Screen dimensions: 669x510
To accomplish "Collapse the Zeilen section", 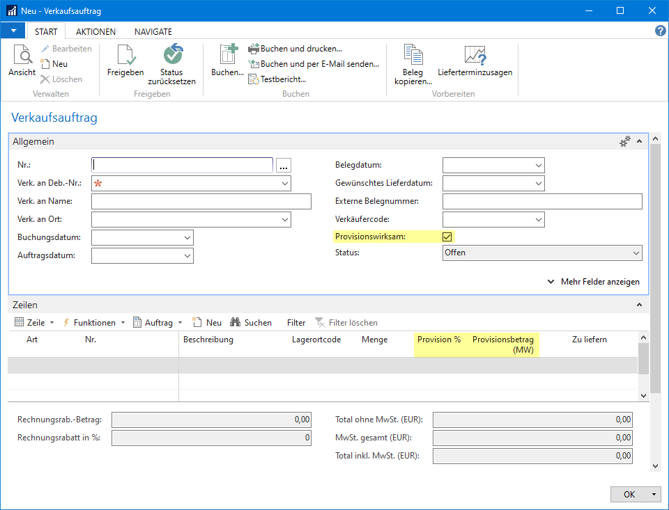I will click(x=639, y=305).
